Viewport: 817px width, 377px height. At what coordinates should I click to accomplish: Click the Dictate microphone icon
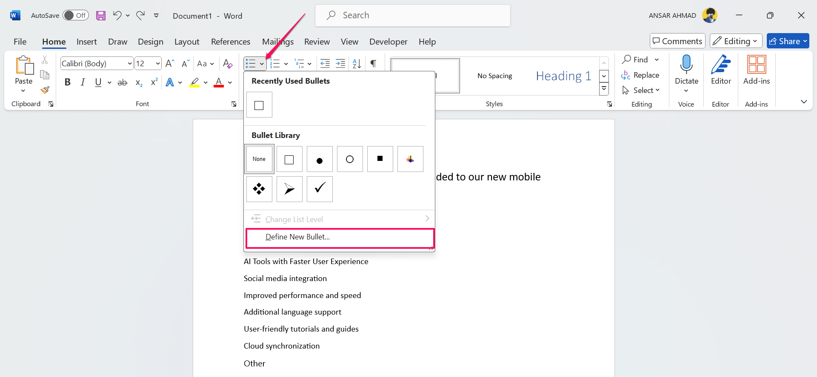[x=686, y=64]
